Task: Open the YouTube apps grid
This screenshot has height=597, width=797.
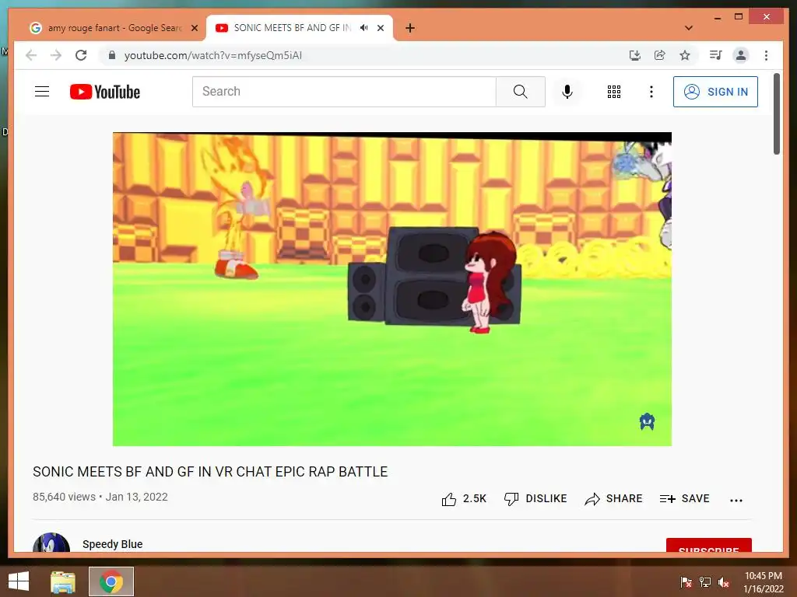Action: coord(614,92)
